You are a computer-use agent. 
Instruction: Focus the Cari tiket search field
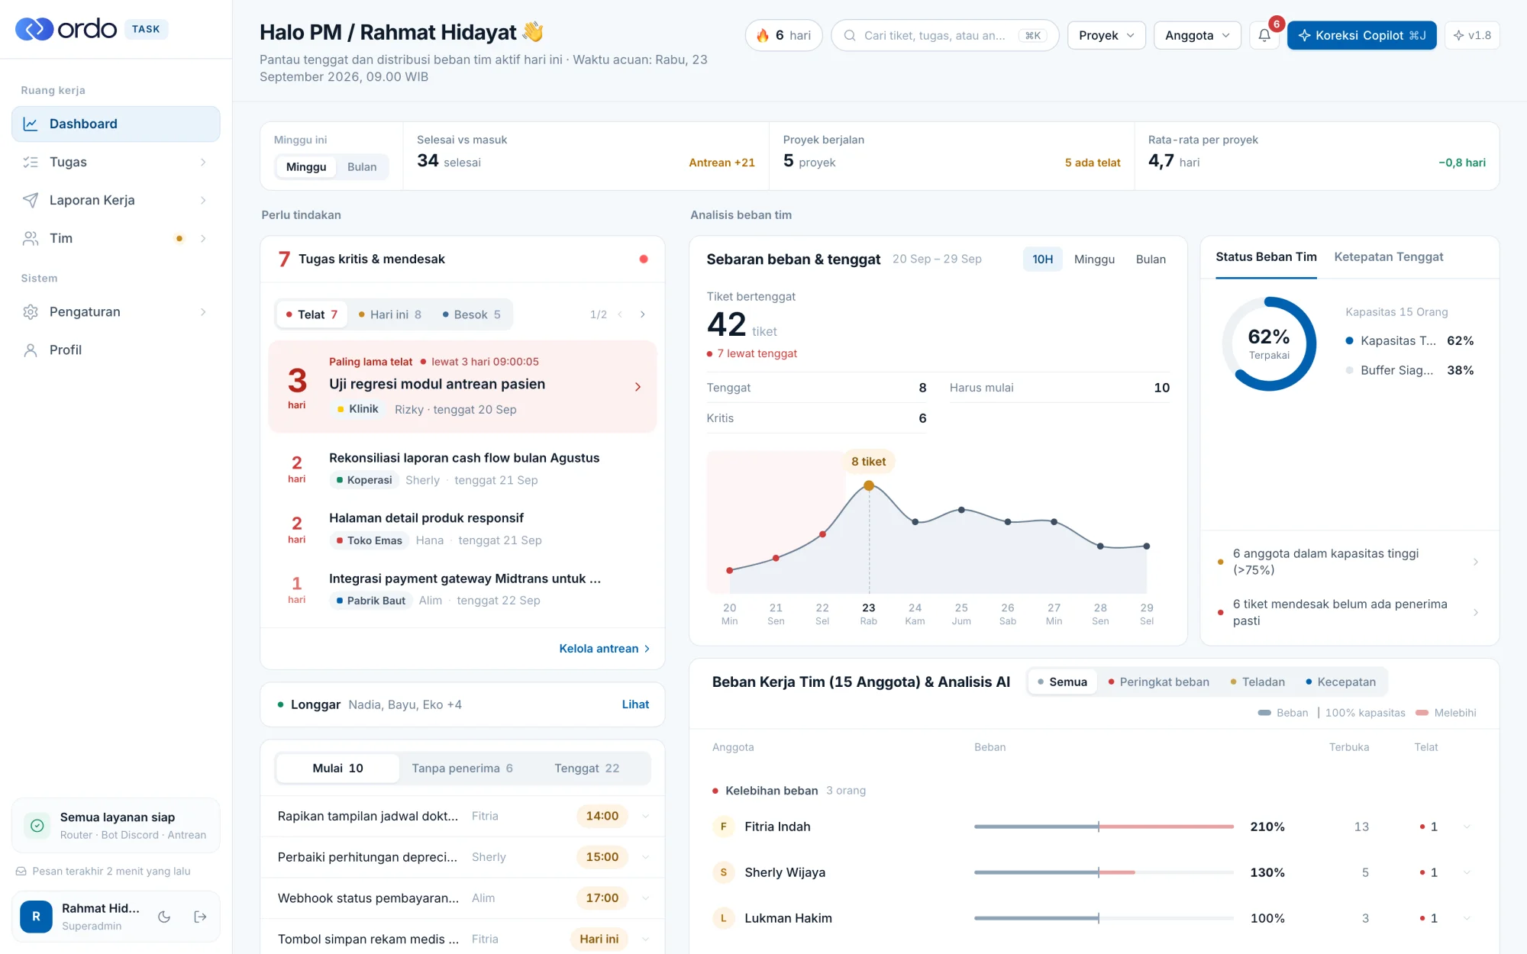944,35
